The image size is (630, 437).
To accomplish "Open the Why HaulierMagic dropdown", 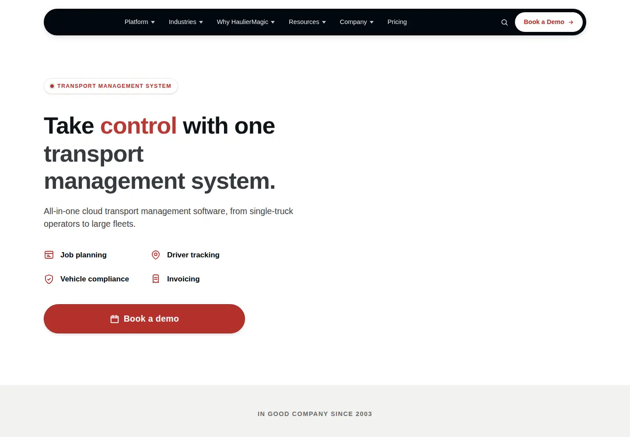I will coord(246,22).
